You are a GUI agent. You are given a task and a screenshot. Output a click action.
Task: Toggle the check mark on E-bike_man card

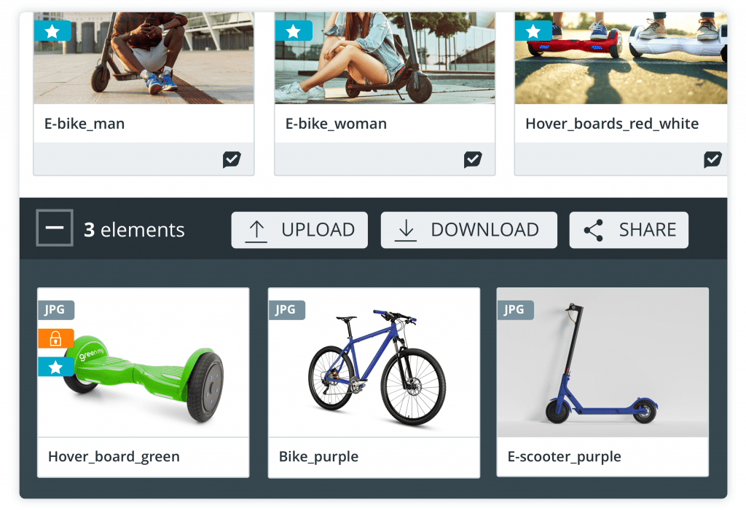tap(232, 159)
